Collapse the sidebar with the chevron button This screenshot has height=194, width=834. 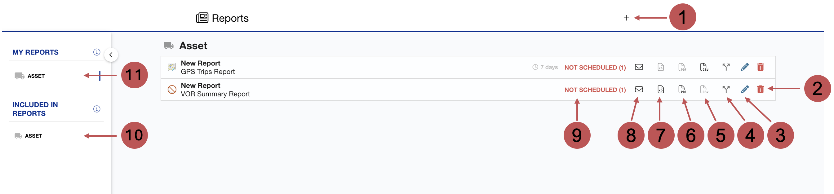111,55
